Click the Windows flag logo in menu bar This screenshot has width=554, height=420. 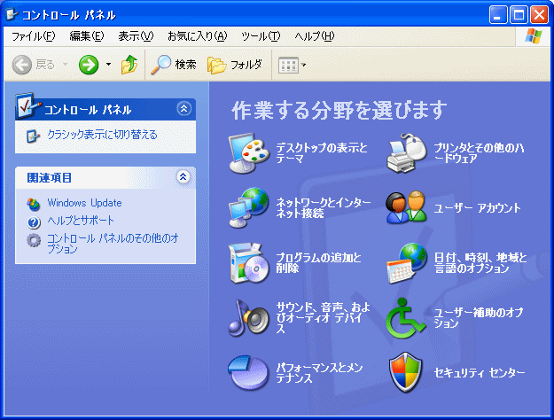tap(534, 36)
